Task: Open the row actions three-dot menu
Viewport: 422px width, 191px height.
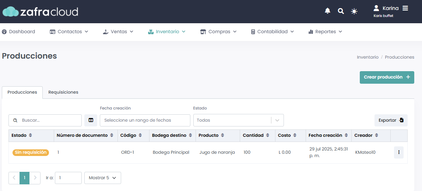Action: pos(398,153)
